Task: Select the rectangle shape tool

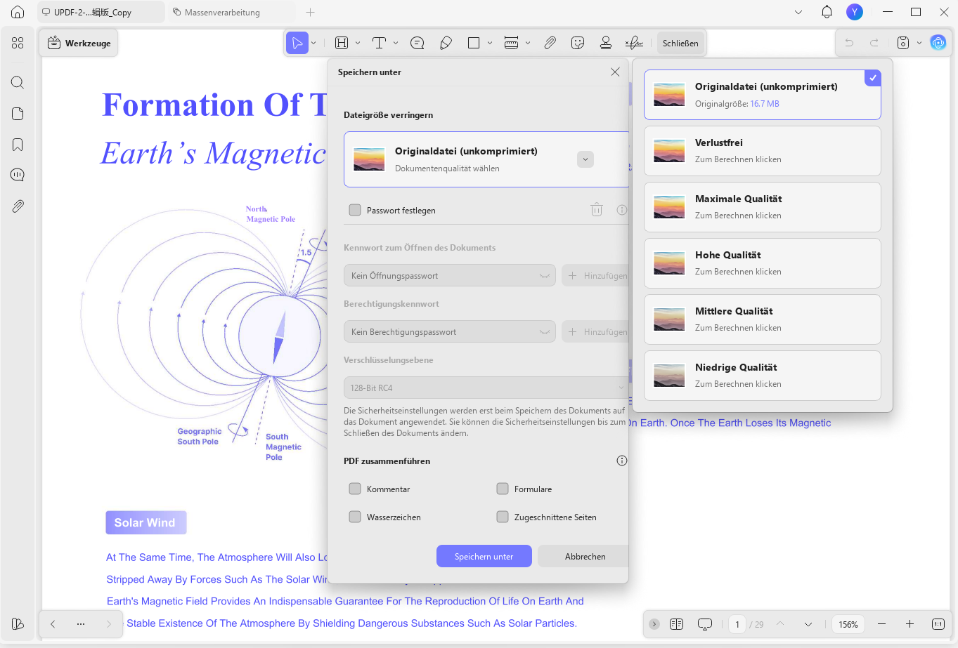Action: coord(474,43)
